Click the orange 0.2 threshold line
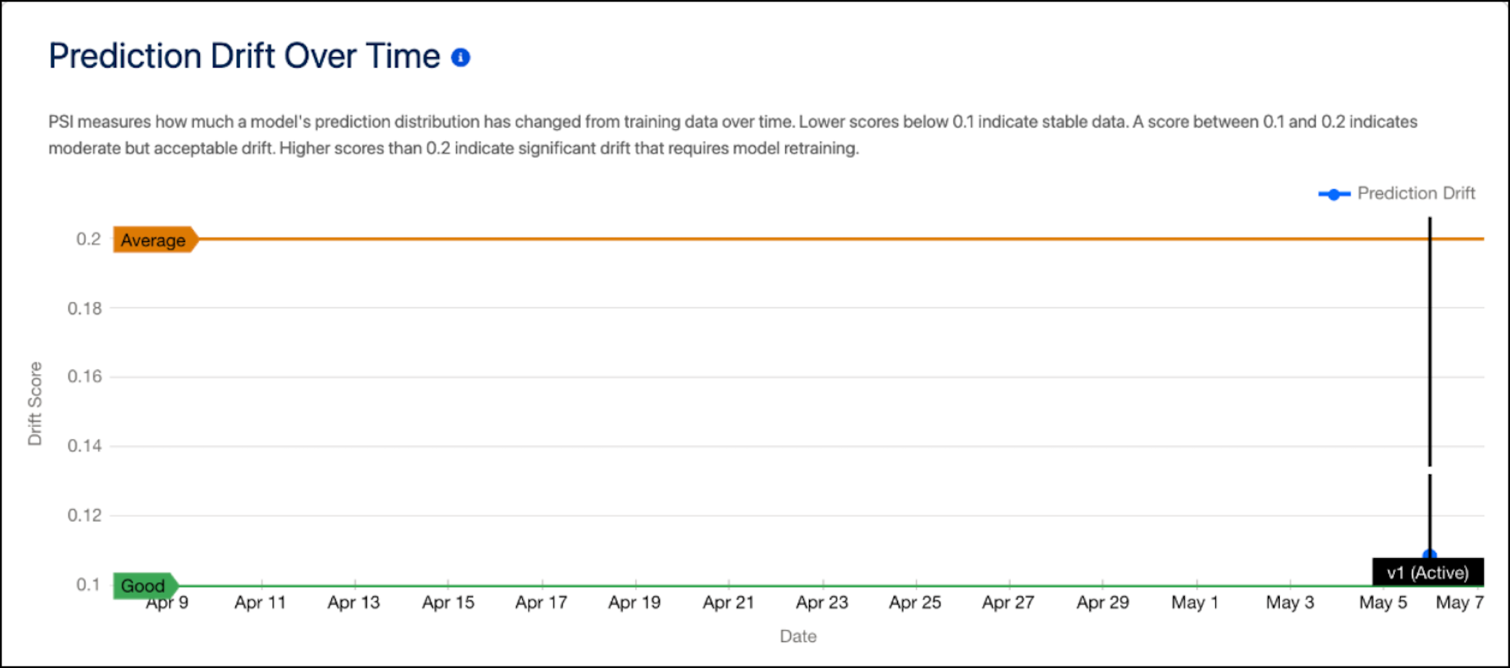Image resolution: width=1510 pixels, height=668 pixels. 817,239
